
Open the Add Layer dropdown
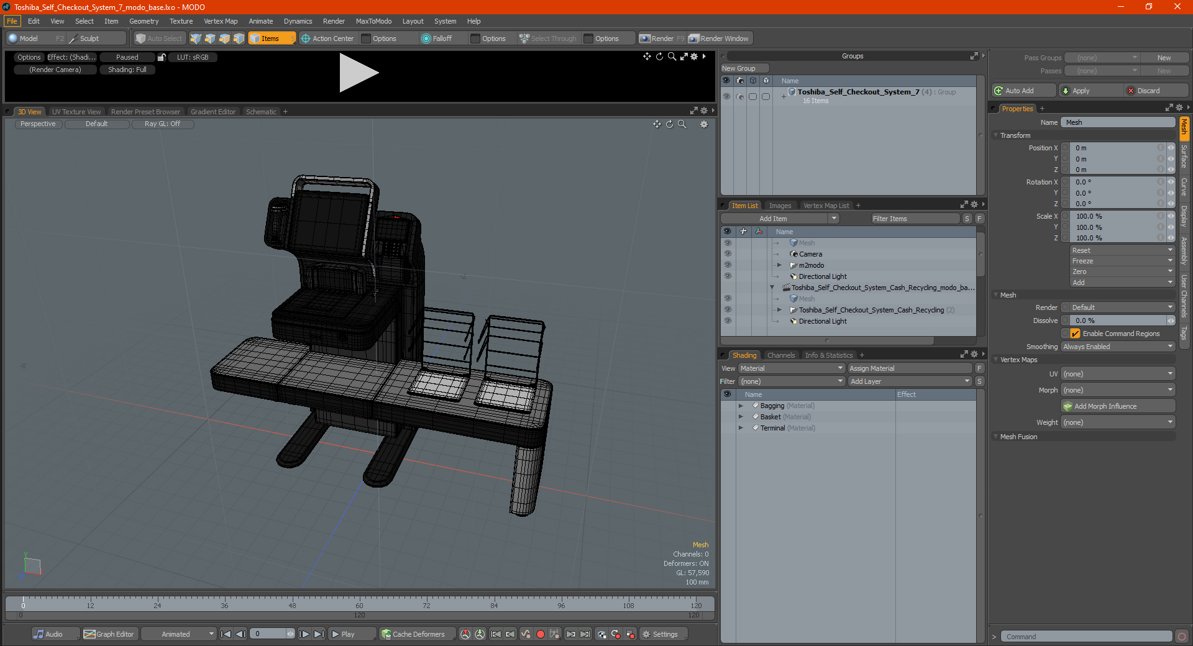[910, 381]
